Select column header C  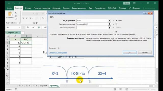click(37, 36)
